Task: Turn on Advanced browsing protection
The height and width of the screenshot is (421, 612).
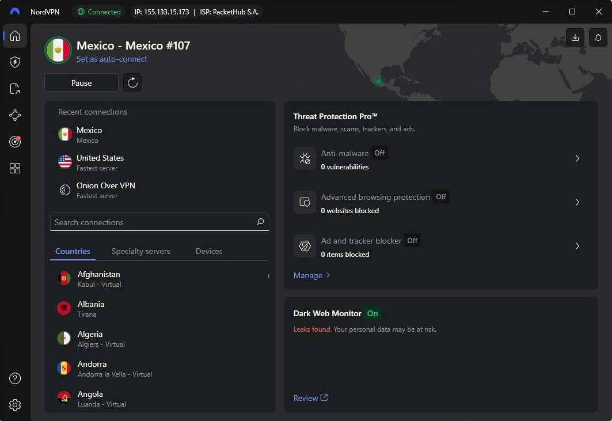Action: (441, 197)
